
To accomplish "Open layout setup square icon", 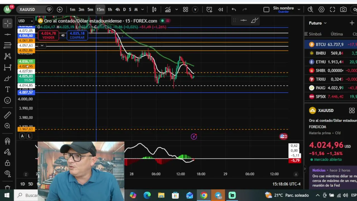I will 266,9.
